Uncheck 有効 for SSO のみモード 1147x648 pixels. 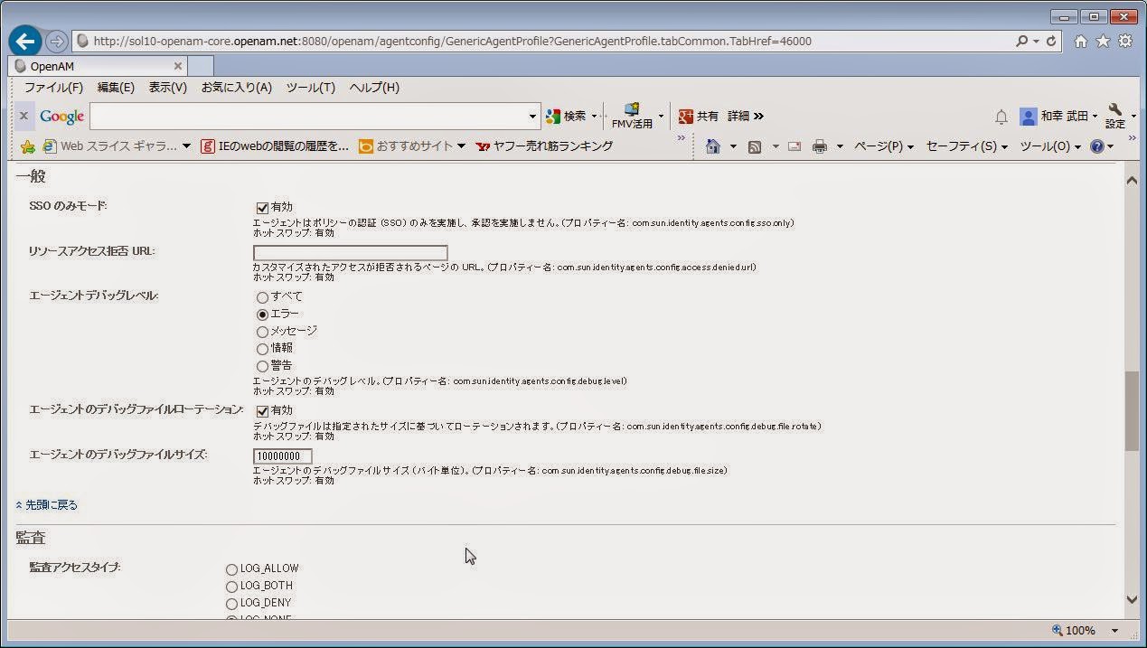point(262,207)
